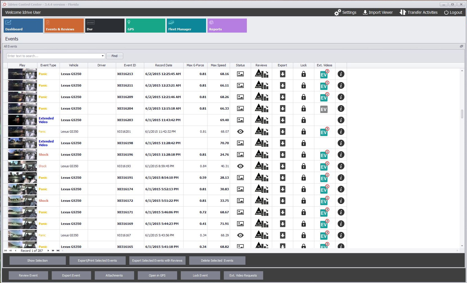Image resolution: width=467 pixels, height=283 pixels.
Task: Click the search events text field
Action: click(54, 56)
